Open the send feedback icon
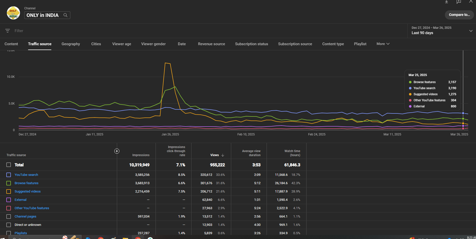Image resolution: width=476 pixels, height=239 pixels. coord(459,2)
